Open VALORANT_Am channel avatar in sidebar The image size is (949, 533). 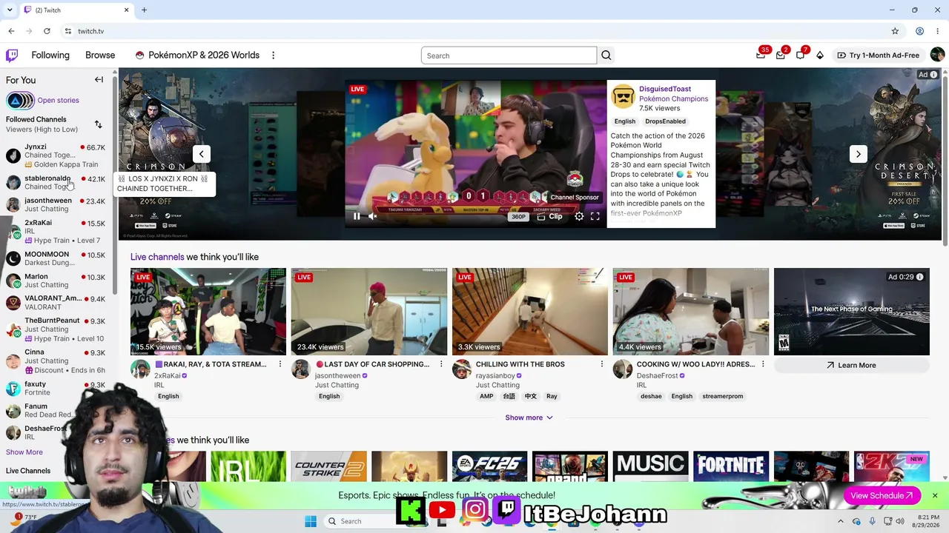point(13,303)
